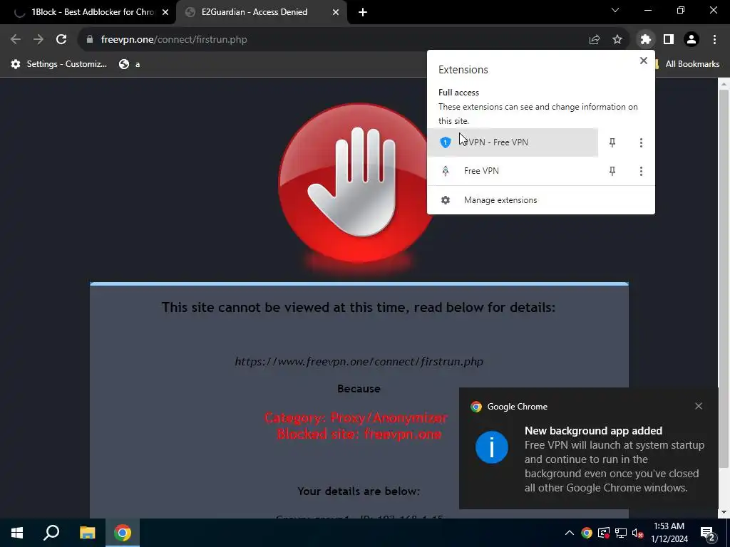Click the Chrome taskbar icon
730x547 pixels.
[x=123, y=533]
